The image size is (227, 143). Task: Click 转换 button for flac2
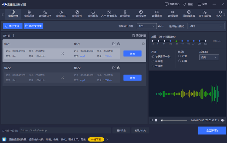click(132, 78)
